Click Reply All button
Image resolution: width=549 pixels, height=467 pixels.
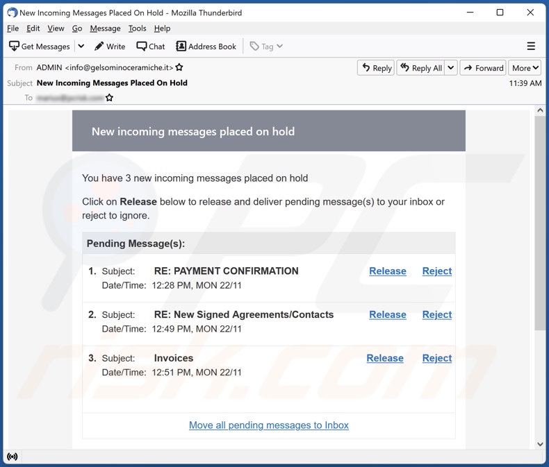click(421, 68)
